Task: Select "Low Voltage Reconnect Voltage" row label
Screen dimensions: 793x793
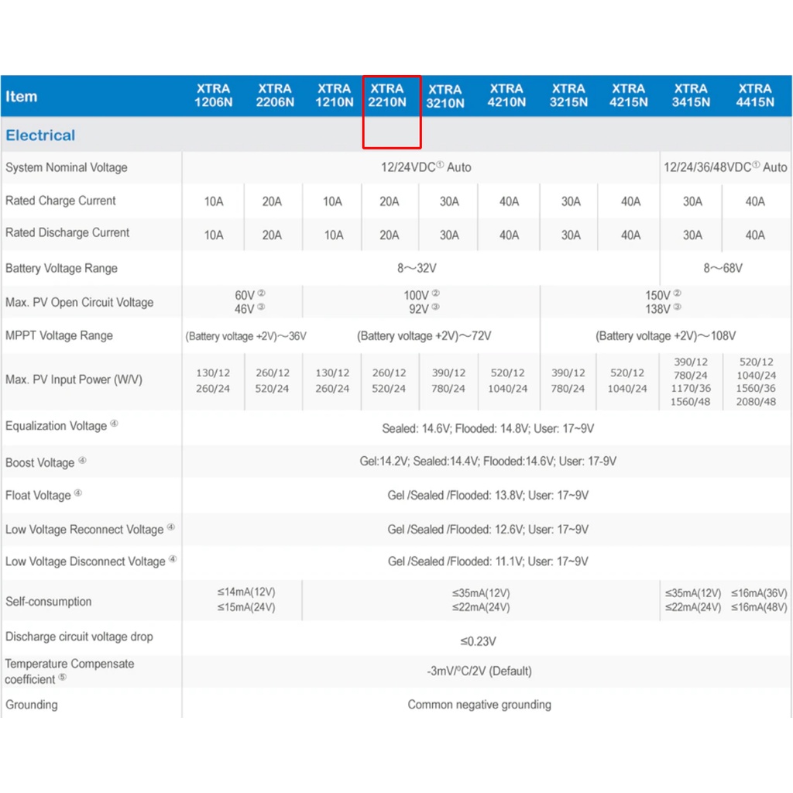Action: click(90, 529)
